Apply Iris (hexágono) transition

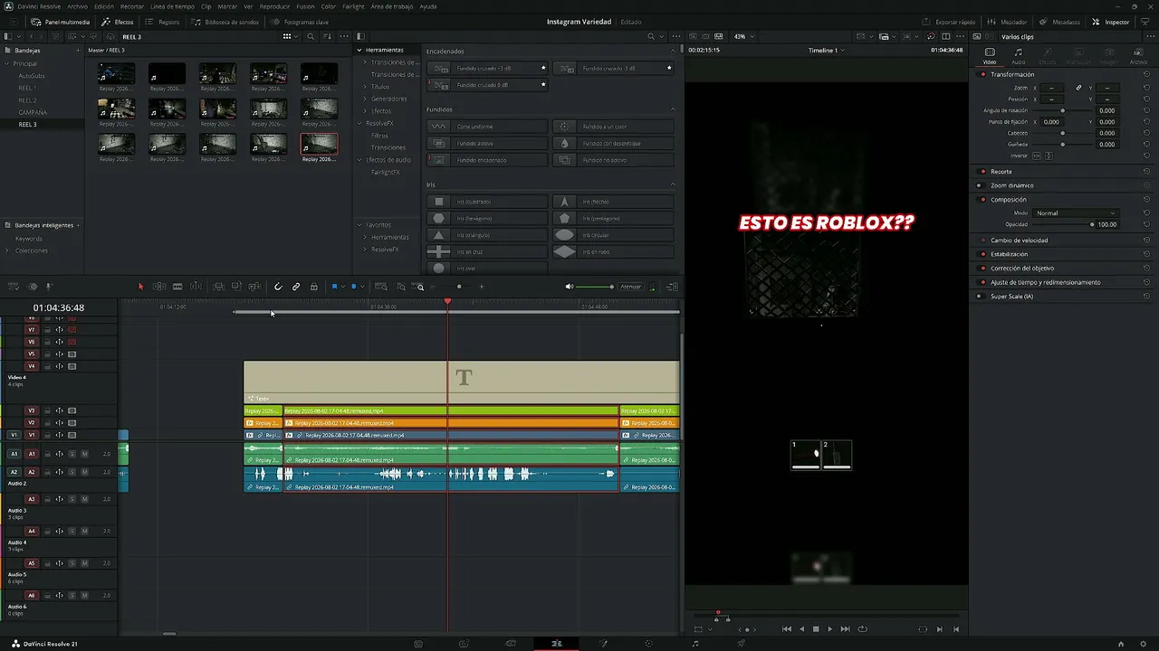coord(487,219)
